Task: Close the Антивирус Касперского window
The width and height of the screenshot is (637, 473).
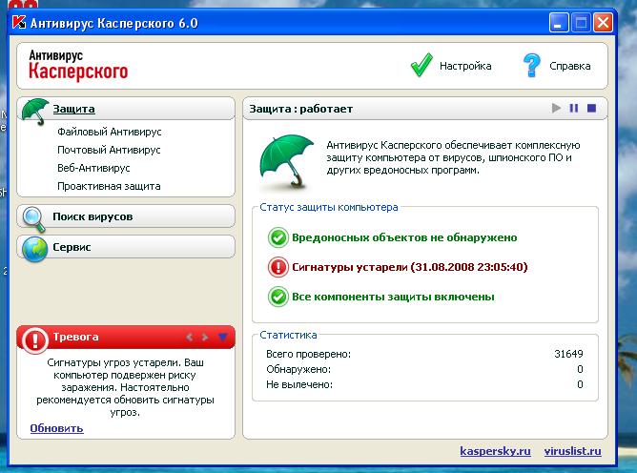Action: tap(603, 22)
